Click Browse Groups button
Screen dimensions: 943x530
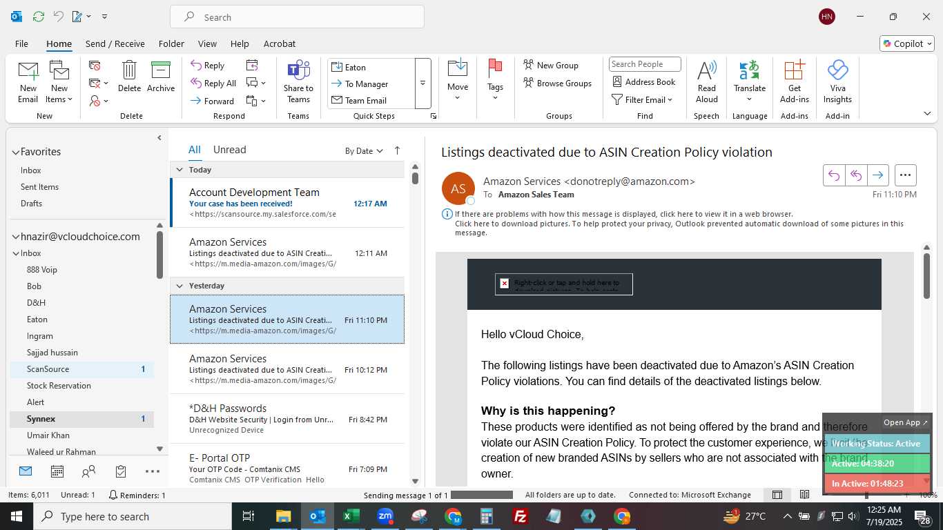click(x=558, y=84)
